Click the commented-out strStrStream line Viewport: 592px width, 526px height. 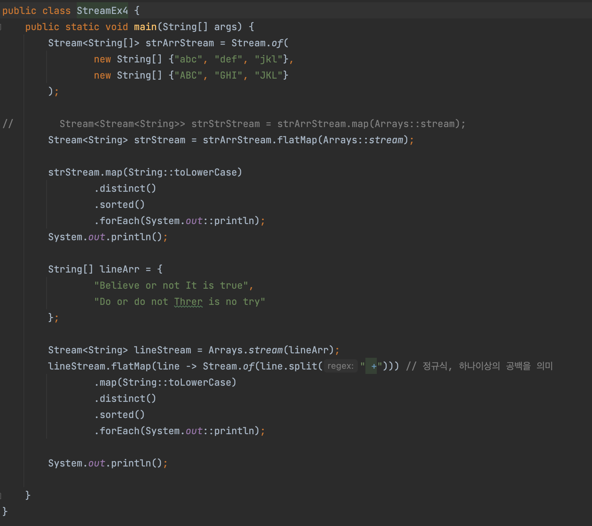pyautogui.click(x=263, y=124)
